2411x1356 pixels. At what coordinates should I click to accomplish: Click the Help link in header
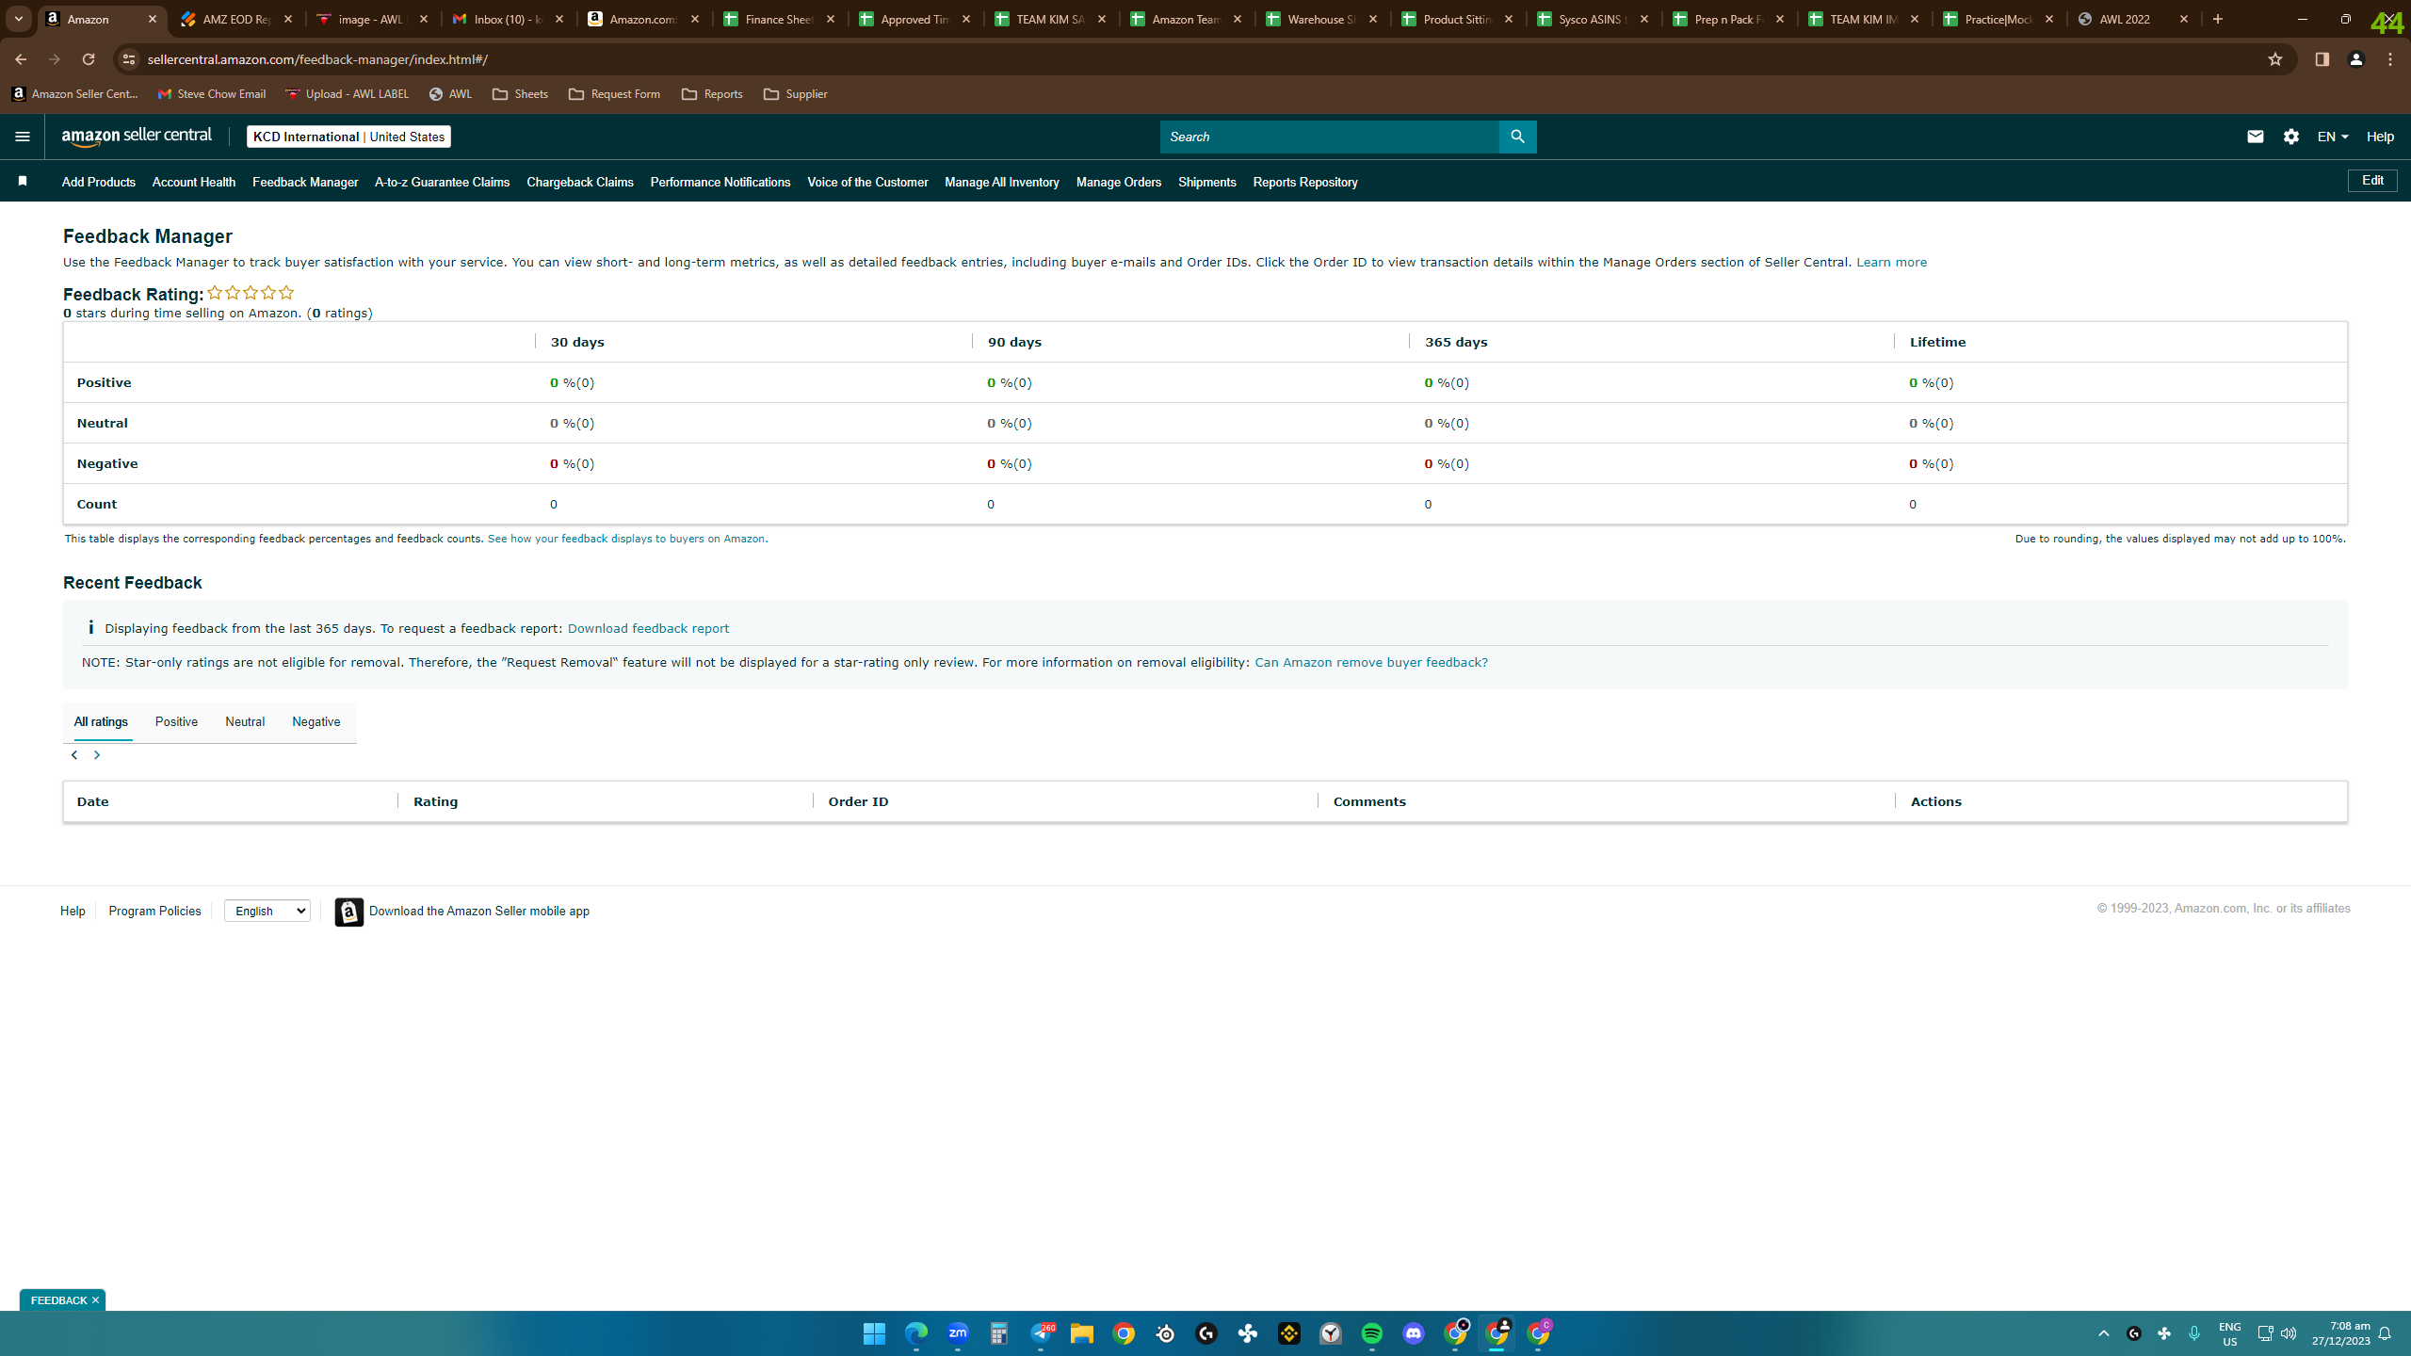tap(2380, 137)
